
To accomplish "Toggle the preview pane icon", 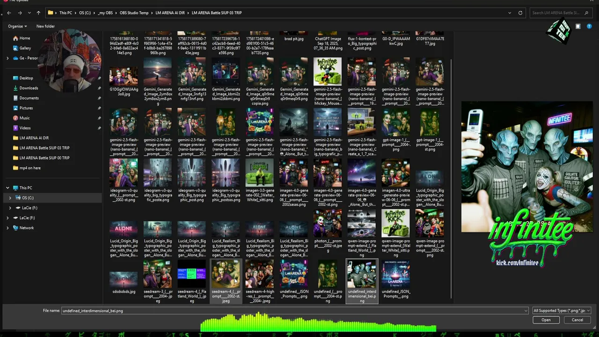I will pos(578,26).
